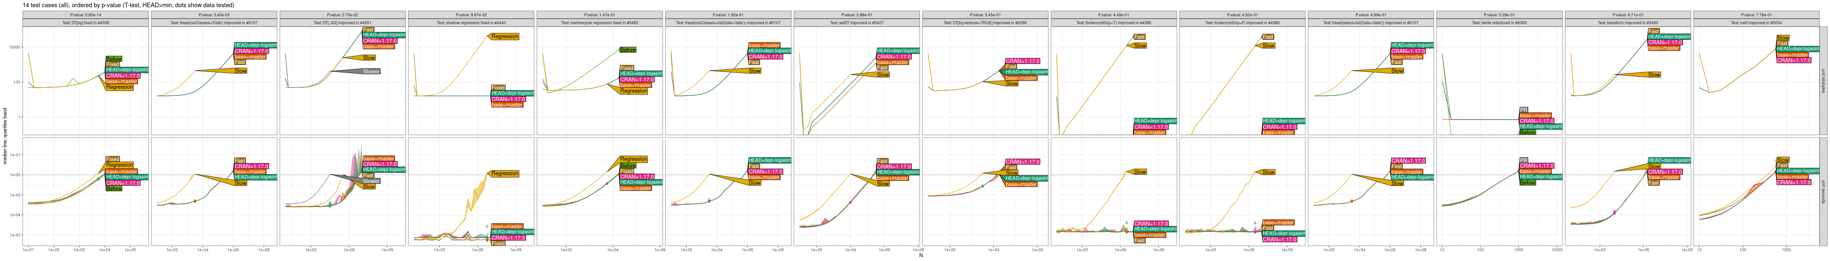
Task: Click gray 'Slower' label in DT[,.SD] kilobytes panel
Action: click(371, 72)
